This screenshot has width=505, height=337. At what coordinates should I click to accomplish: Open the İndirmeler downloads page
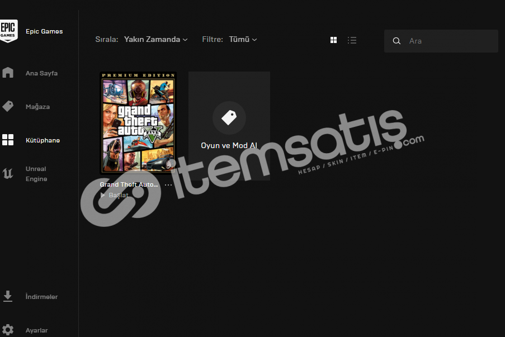point(41,297)
